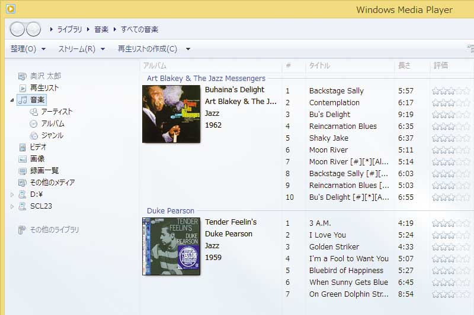
Task: Open the arrow next to 再生リストの作成(C)
Action: [188, 49]
